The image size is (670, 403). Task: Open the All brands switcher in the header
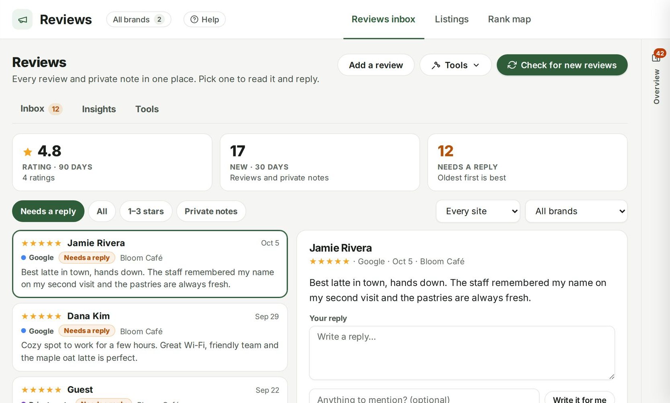click(139, 19)
